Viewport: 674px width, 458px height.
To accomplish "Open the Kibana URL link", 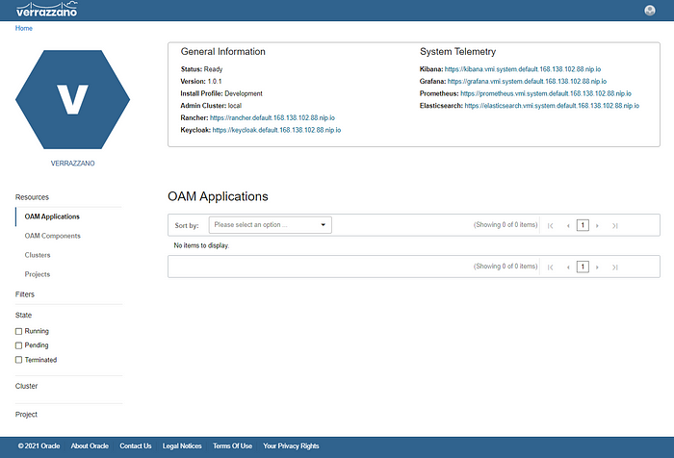I will tap(523, 69).
